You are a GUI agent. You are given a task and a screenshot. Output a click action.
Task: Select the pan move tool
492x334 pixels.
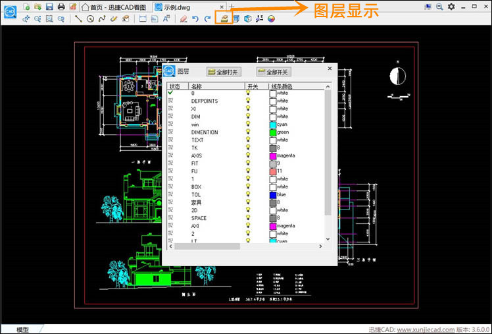[x=26, y=19]
